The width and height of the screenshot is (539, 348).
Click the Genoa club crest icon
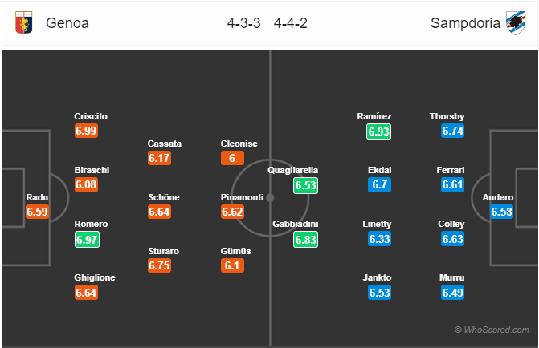(x=24, y=22)
